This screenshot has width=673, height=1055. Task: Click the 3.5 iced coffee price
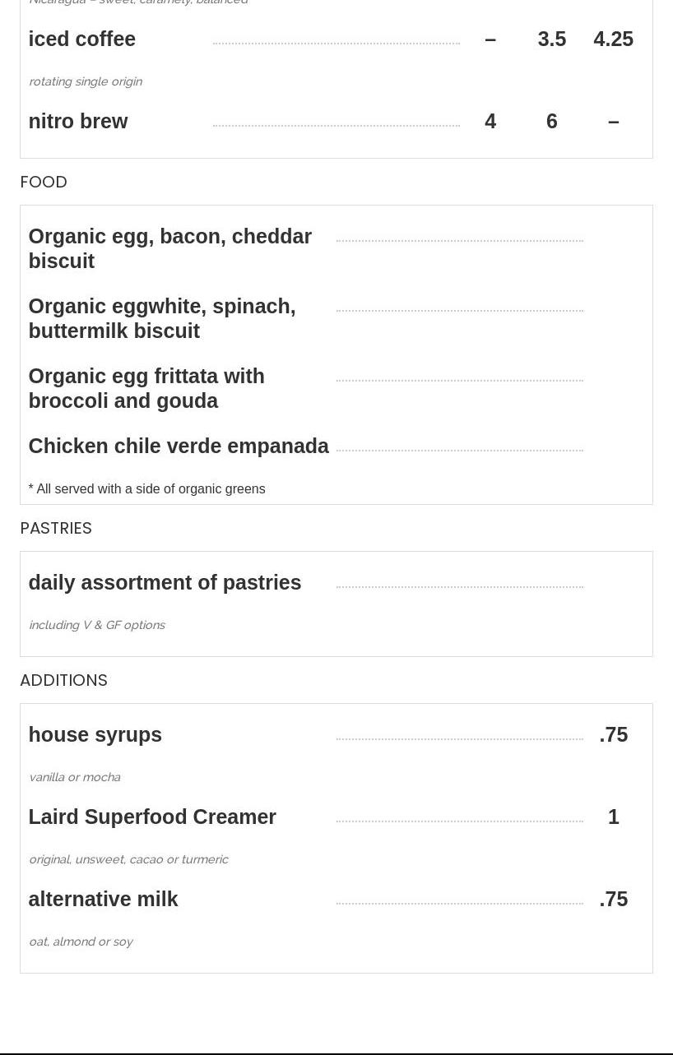[x=551, y=39]
